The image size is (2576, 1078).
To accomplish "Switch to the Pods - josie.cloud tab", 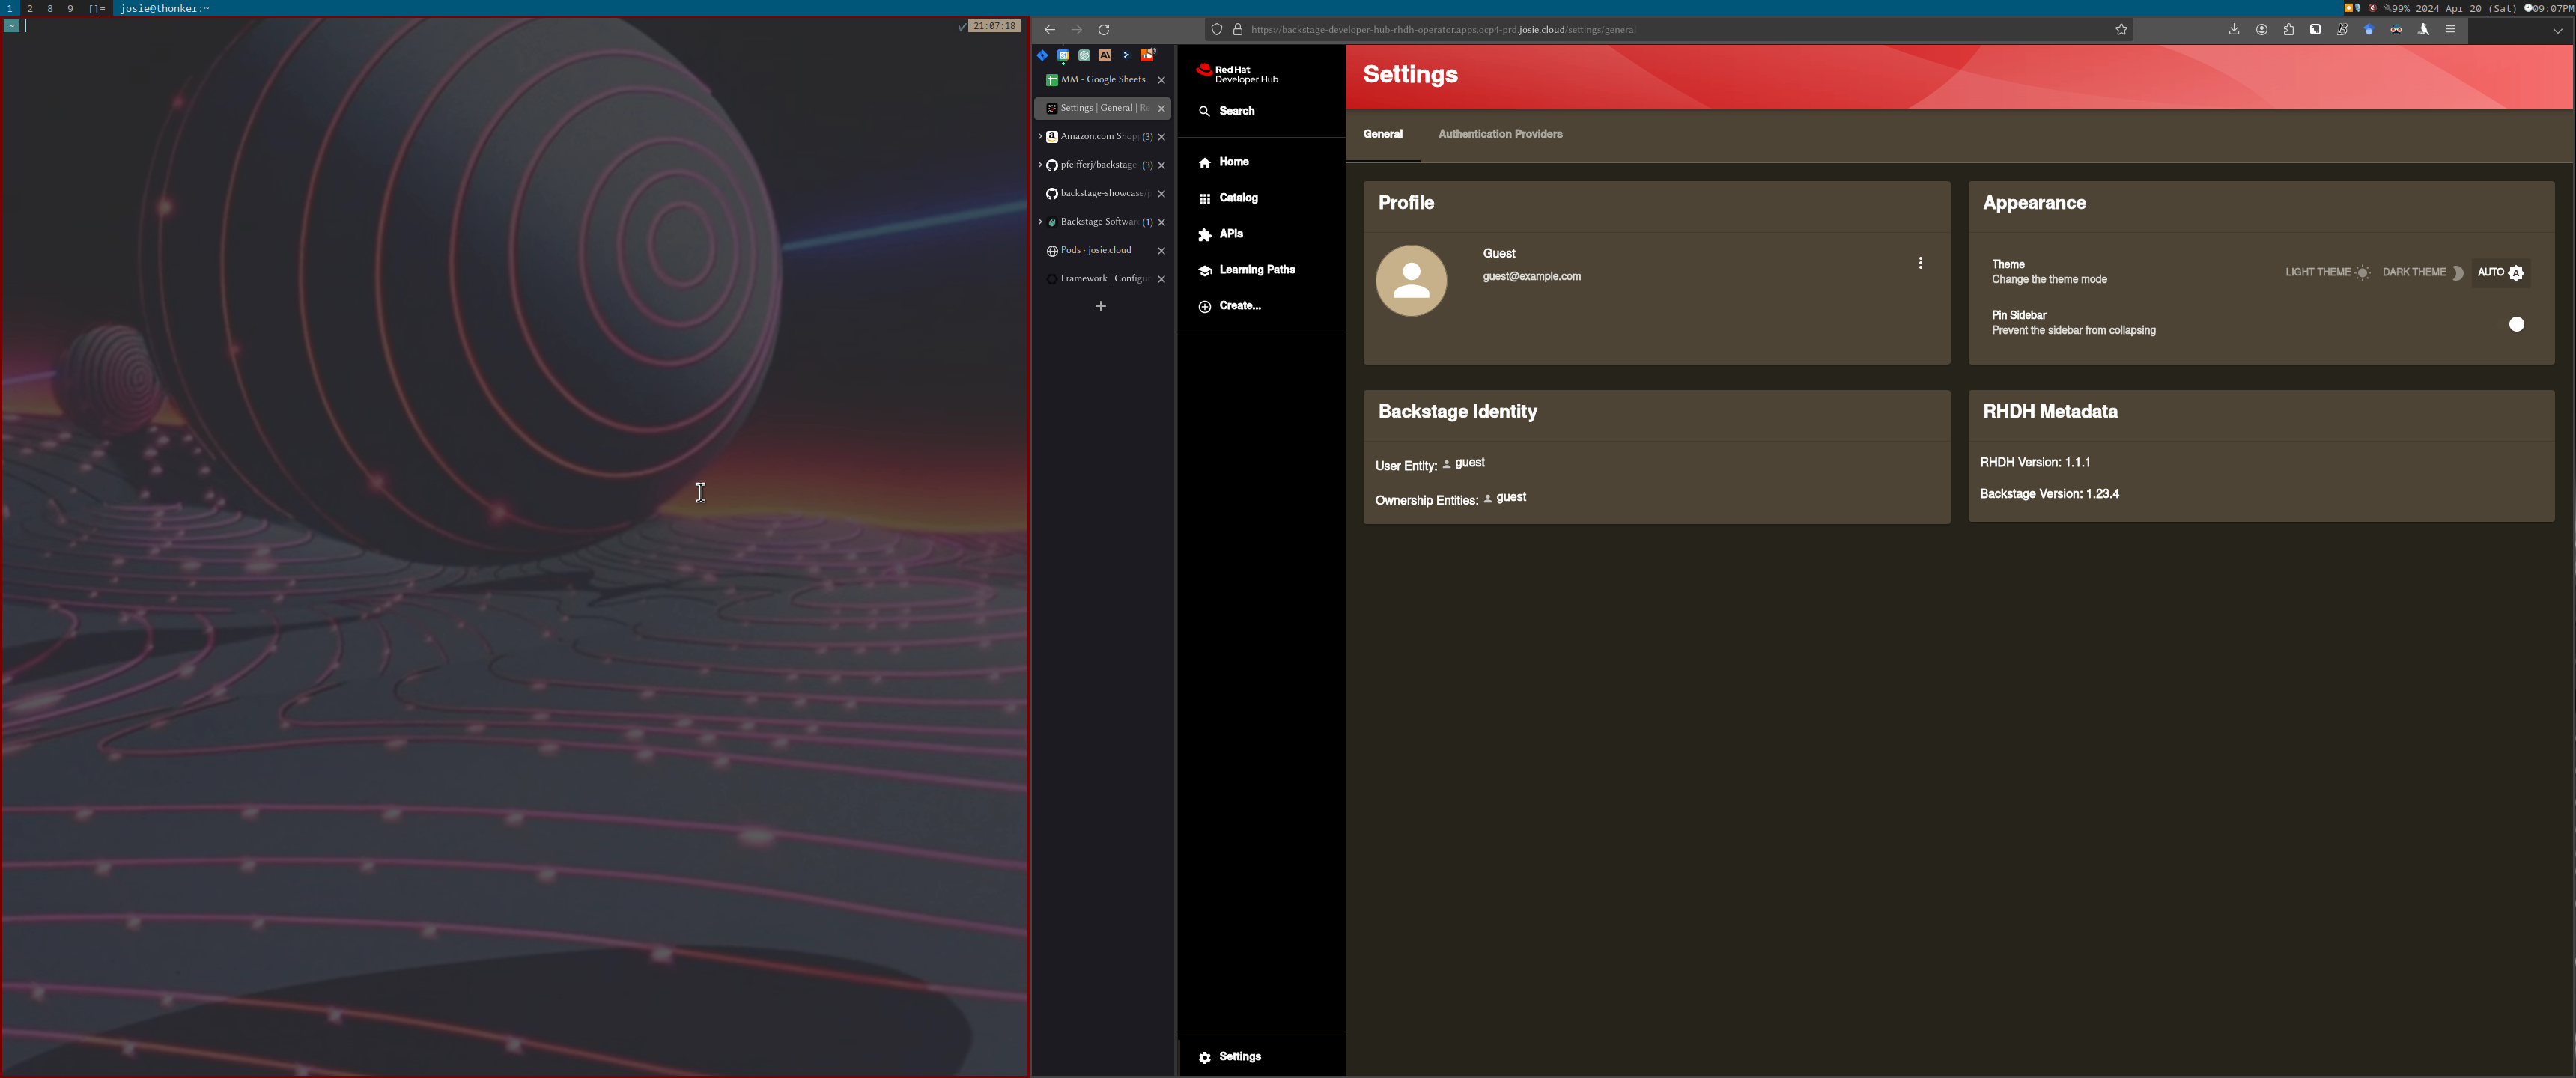I will coord(1096,250).
